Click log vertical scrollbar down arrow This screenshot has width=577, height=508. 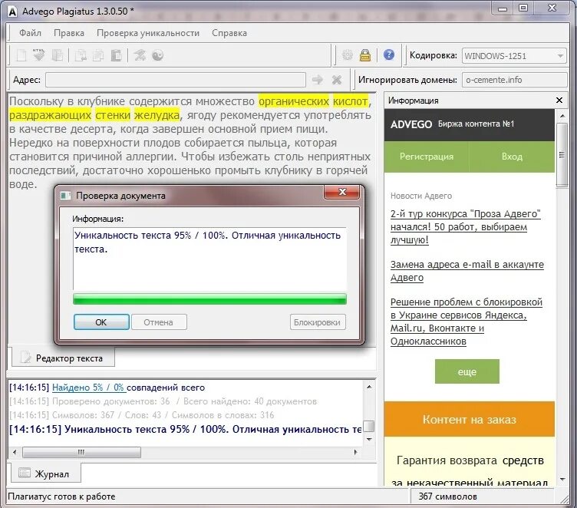click(369, 439)
